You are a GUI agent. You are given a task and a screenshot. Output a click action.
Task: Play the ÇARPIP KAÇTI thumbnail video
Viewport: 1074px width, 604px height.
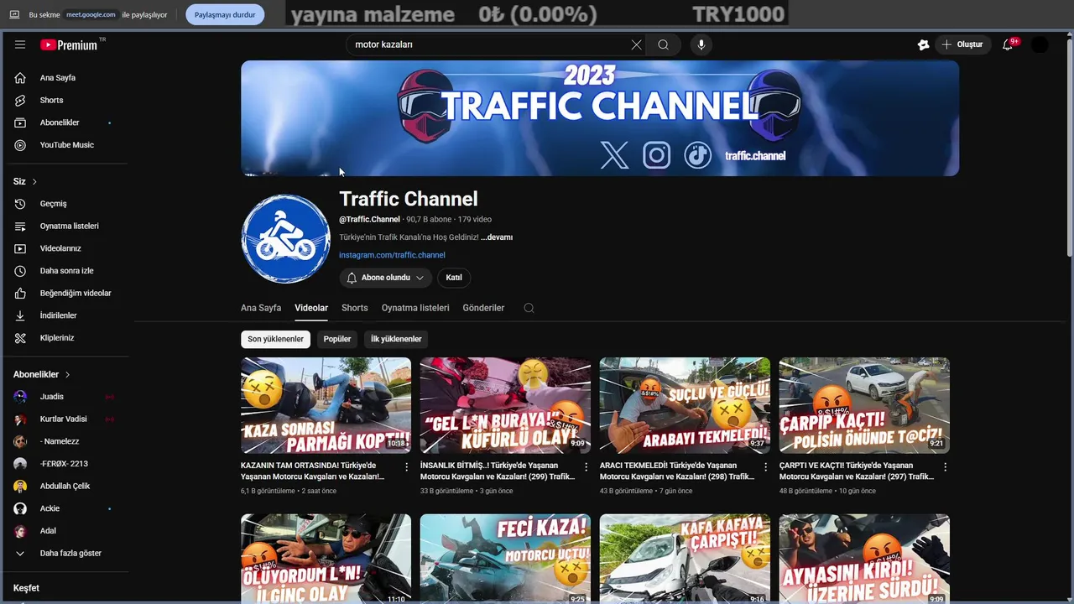tap(864, 405)
